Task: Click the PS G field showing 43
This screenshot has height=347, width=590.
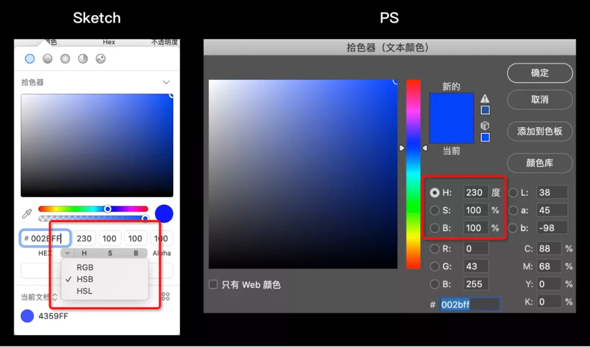Action: (x=476, y=267)
